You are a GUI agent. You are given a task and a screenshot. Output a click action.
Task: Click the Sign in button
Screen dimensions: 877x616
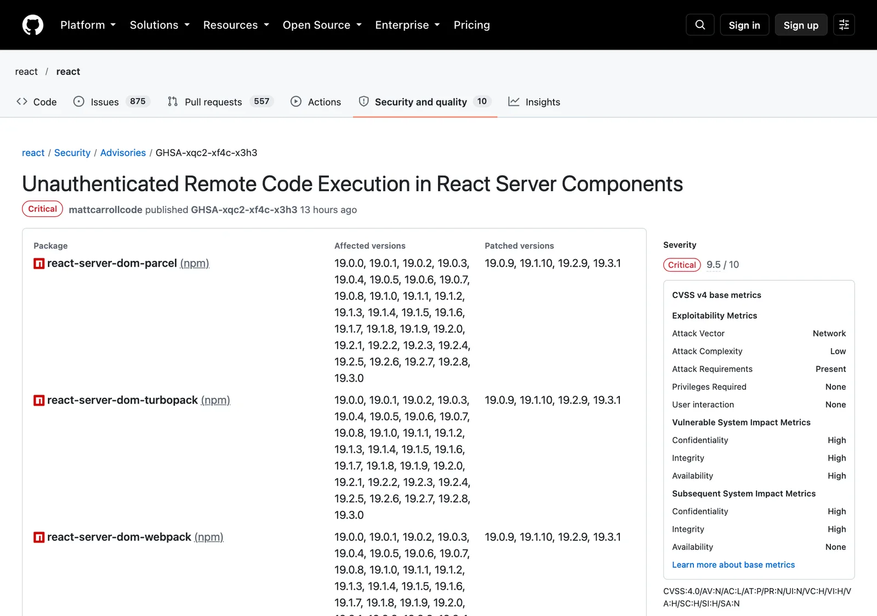[x=744, y=25]
